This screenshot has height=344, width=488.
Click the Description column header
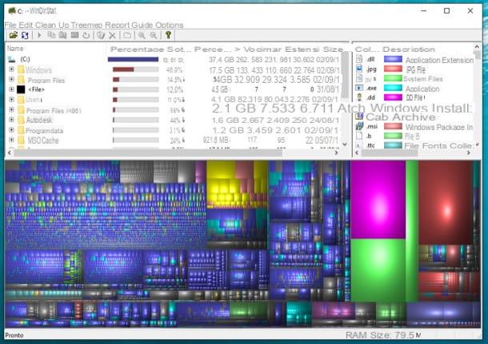(x=408, y=49)
